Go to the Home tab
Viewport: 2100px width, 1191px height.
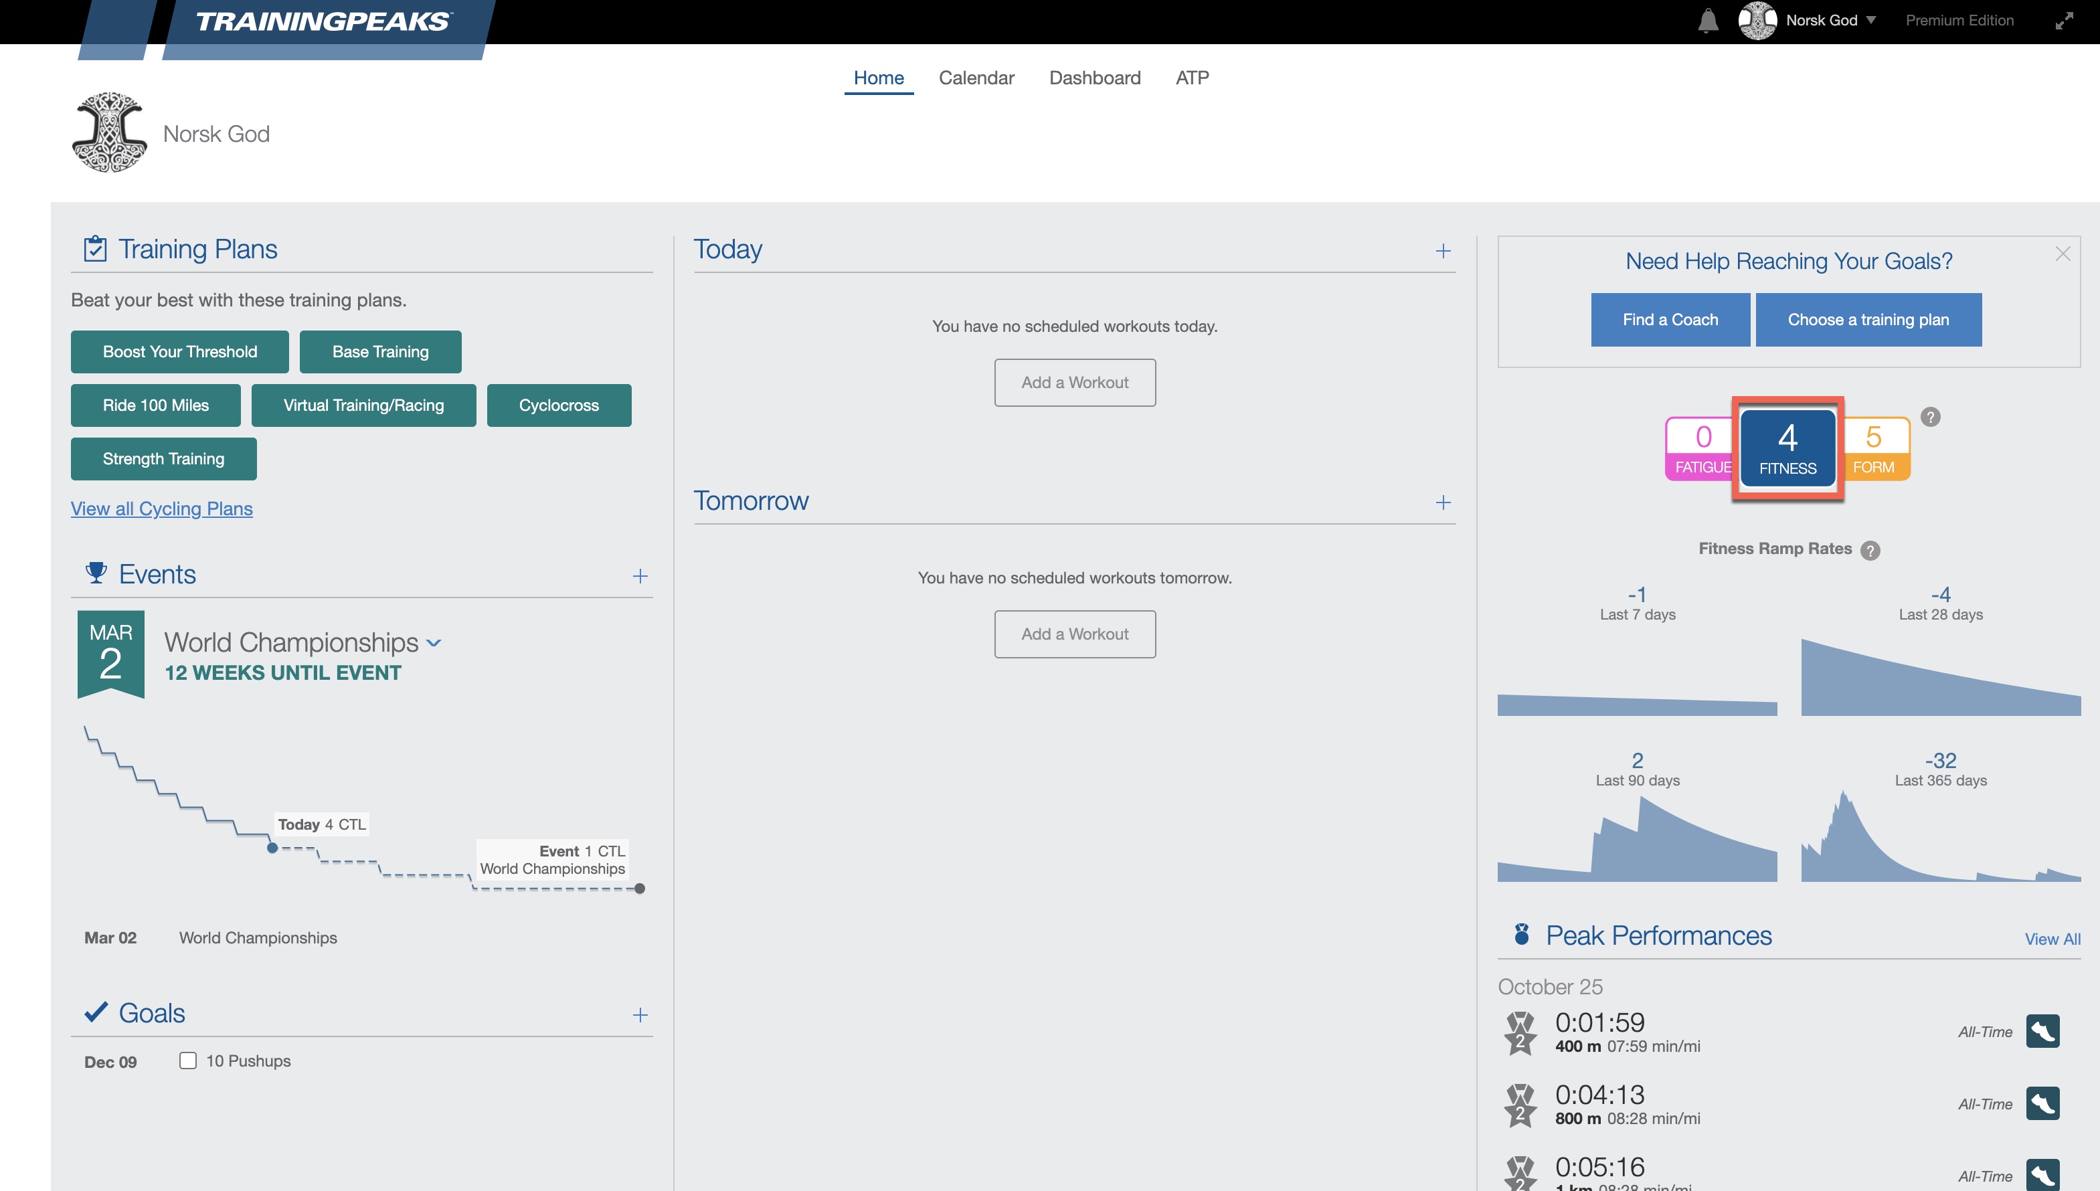pos(879,78)
